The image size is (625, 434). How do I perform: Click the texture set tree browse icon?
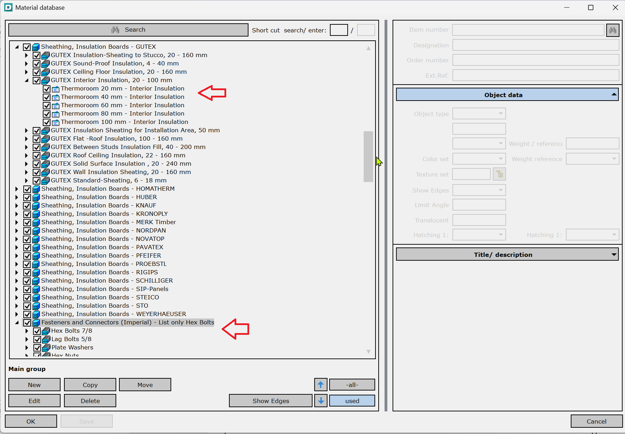[x=499, y=174]
